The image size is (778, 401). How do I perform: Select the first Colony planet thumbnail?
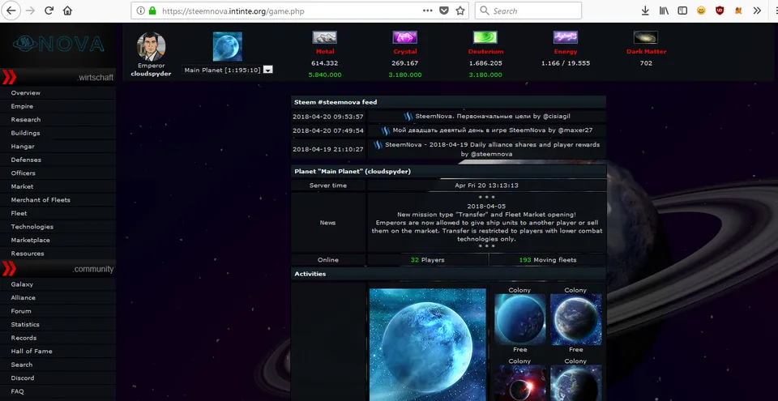click(520, 319)
